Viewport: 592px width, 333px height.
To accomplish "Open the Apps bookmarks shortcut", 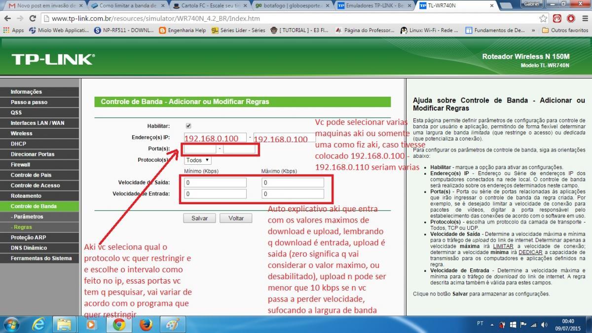I will pos(13,30).
